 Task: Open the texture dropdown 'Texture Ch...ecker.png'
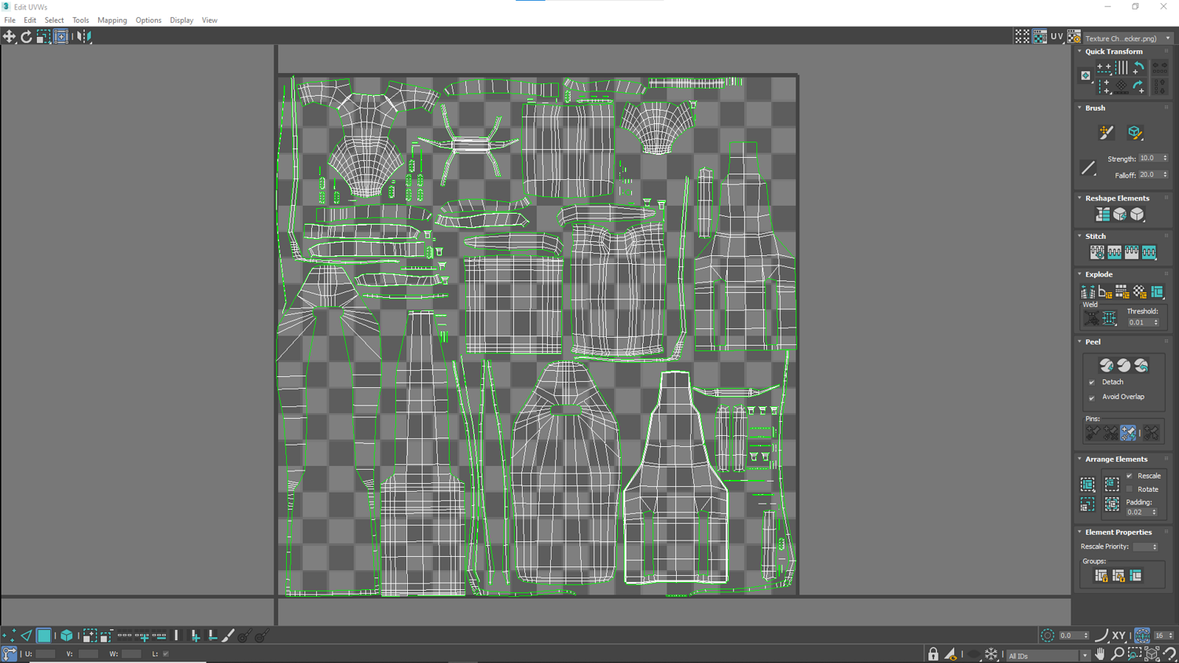[1128, 38]
